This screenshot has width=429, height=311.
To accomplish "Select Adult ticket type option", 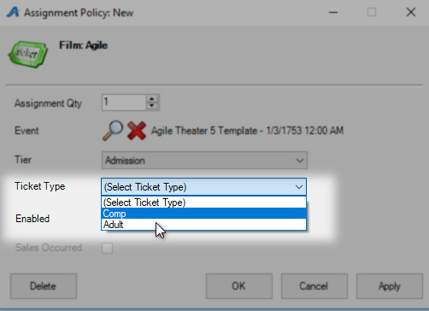I will (x=203, y=225).
